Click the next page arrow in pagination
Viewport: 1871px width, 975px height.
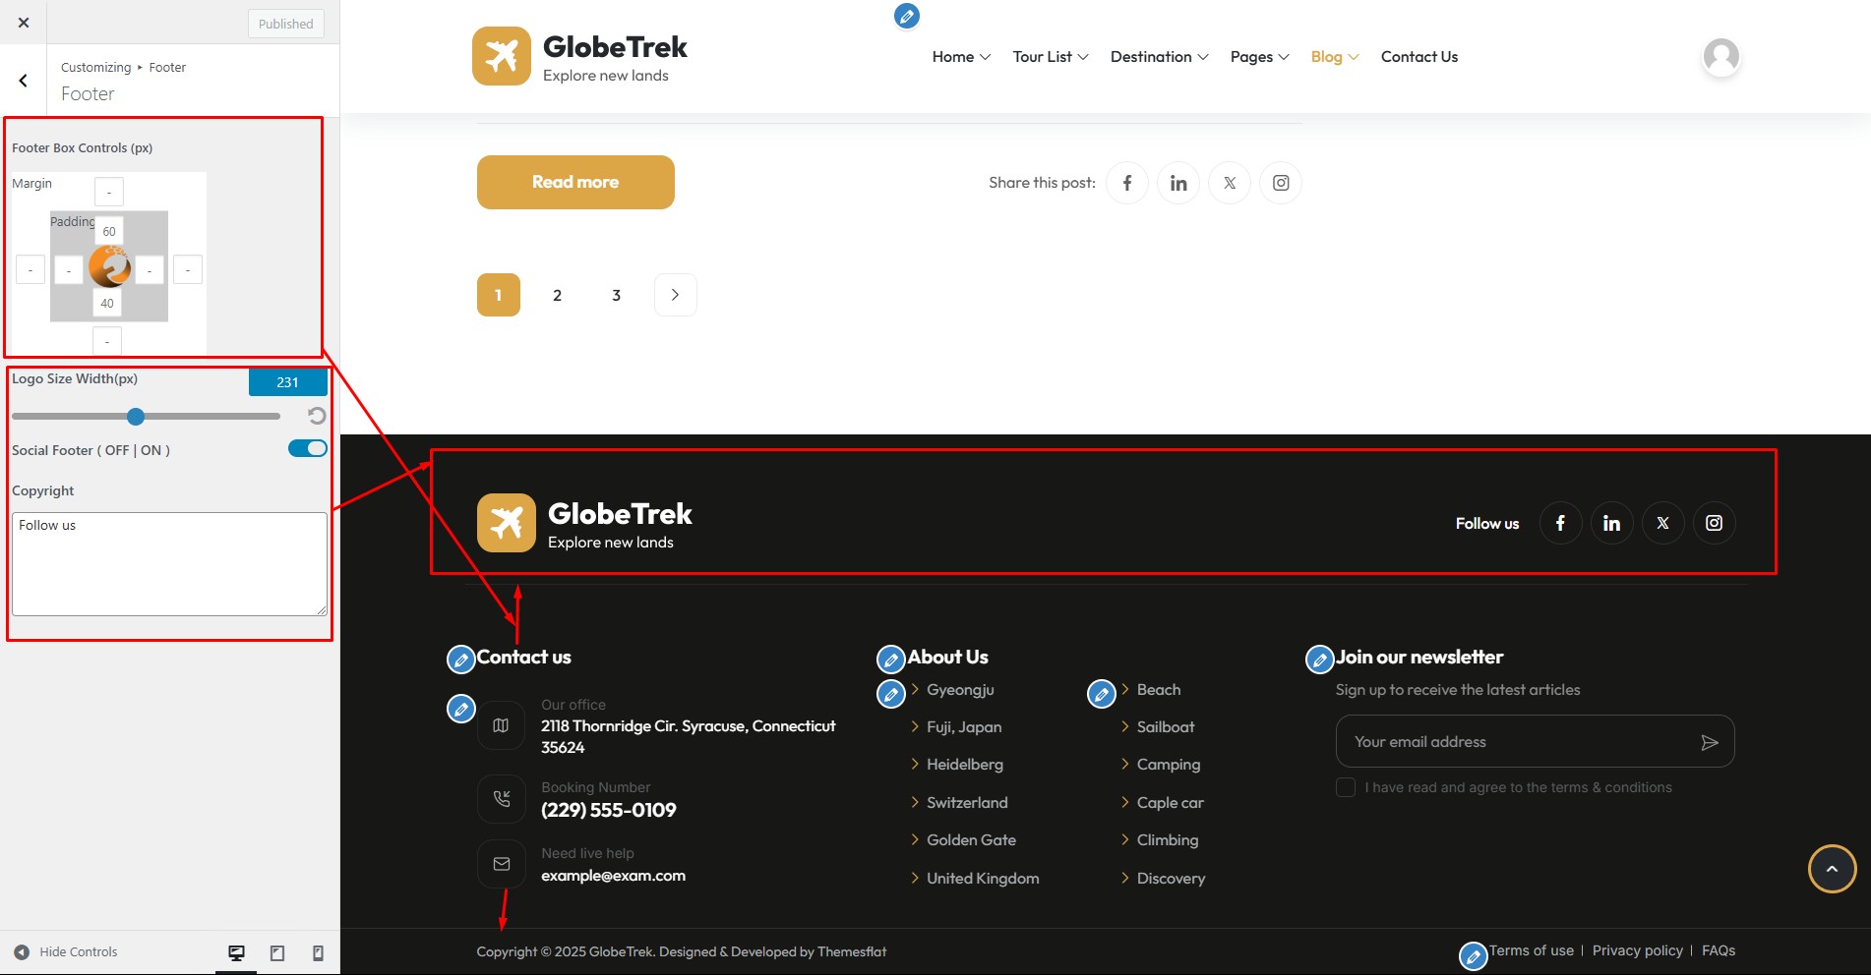point(676,295)
